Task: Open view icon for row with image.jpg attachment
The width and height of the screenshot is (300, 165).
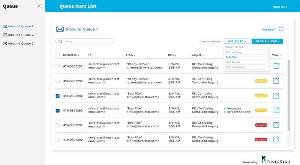Action: [276, 110]
